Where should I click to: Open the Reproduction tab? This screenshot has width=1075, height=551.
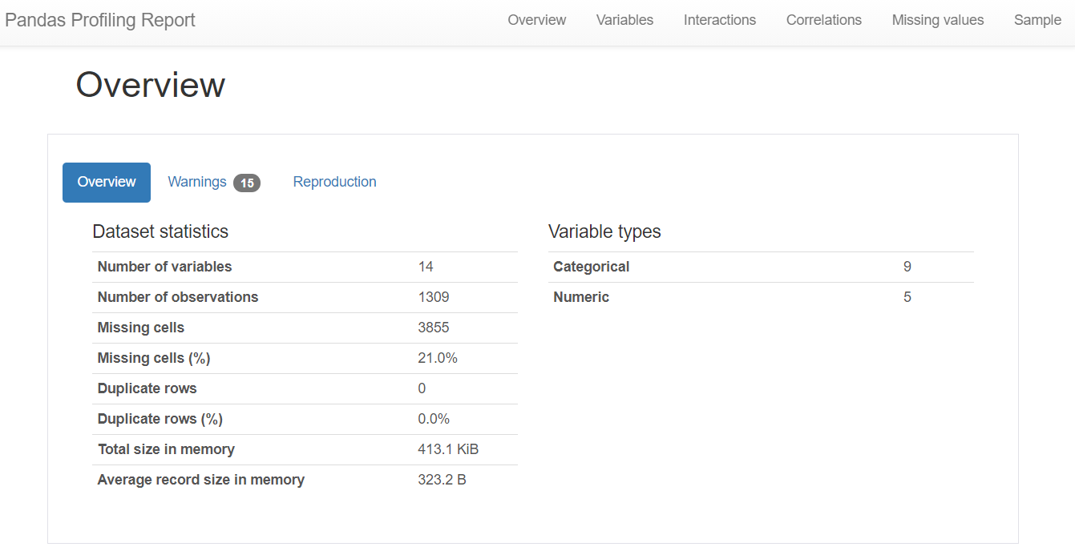click(x=334, y=182)
